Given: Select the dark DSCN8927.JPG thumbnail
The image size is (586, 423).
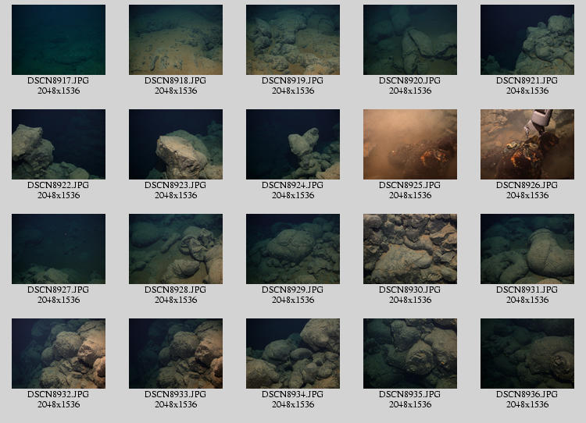Looking at the screenshot, I should (x=59, y=249).
